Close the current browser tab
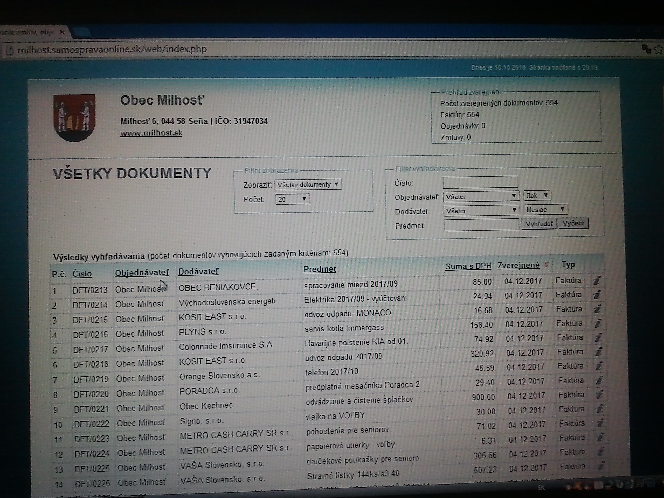The height and width of the screenshot is (498, 664). coord(62,32)
